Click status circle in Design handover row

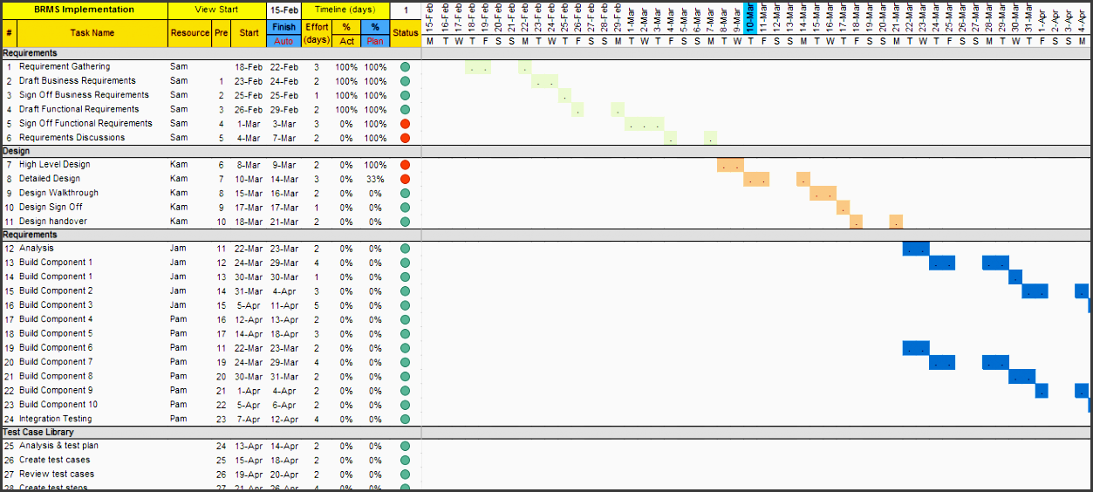pyautogui.click(x=405, y=222)
